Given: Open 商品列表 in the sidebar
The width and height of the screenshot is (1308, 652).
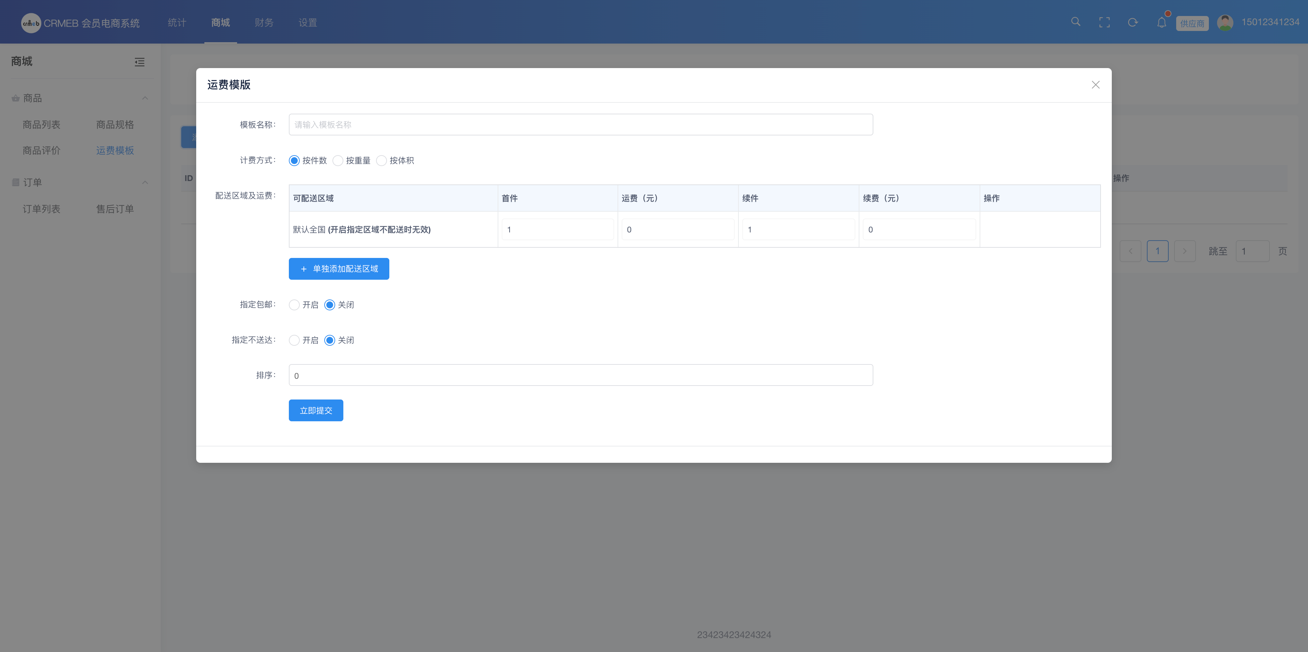Looking at the screenshot, I should tap(42, 125).
